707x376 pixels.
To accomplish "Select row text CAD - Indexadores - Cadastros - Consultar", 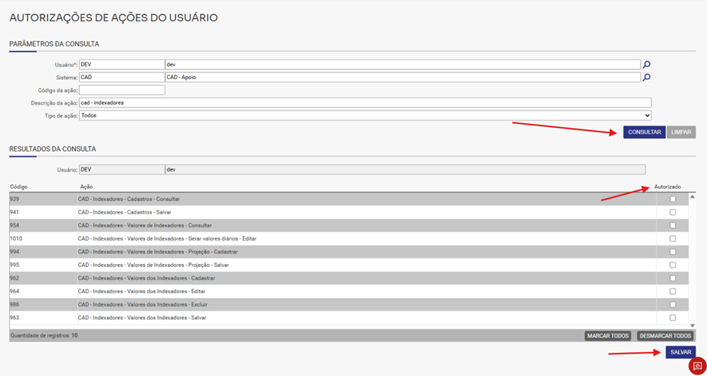I will pyautogui.click(x=129, y=199).
